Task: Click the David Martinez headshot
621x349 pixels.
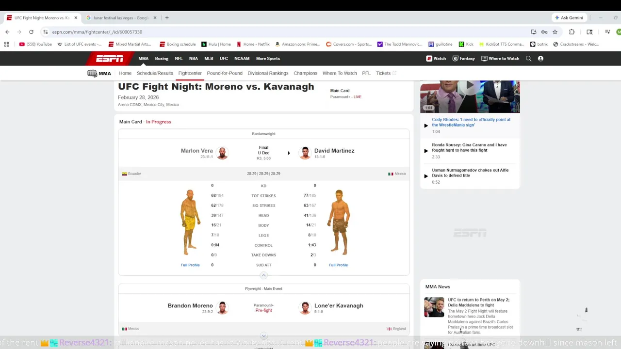Action: pyautogui.click(x=305, y=153)
